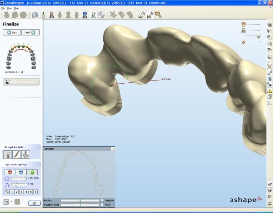The image size is (273, 213).
Task: Click the yellow warning triangle icon
Action: [x=270, y=91]
